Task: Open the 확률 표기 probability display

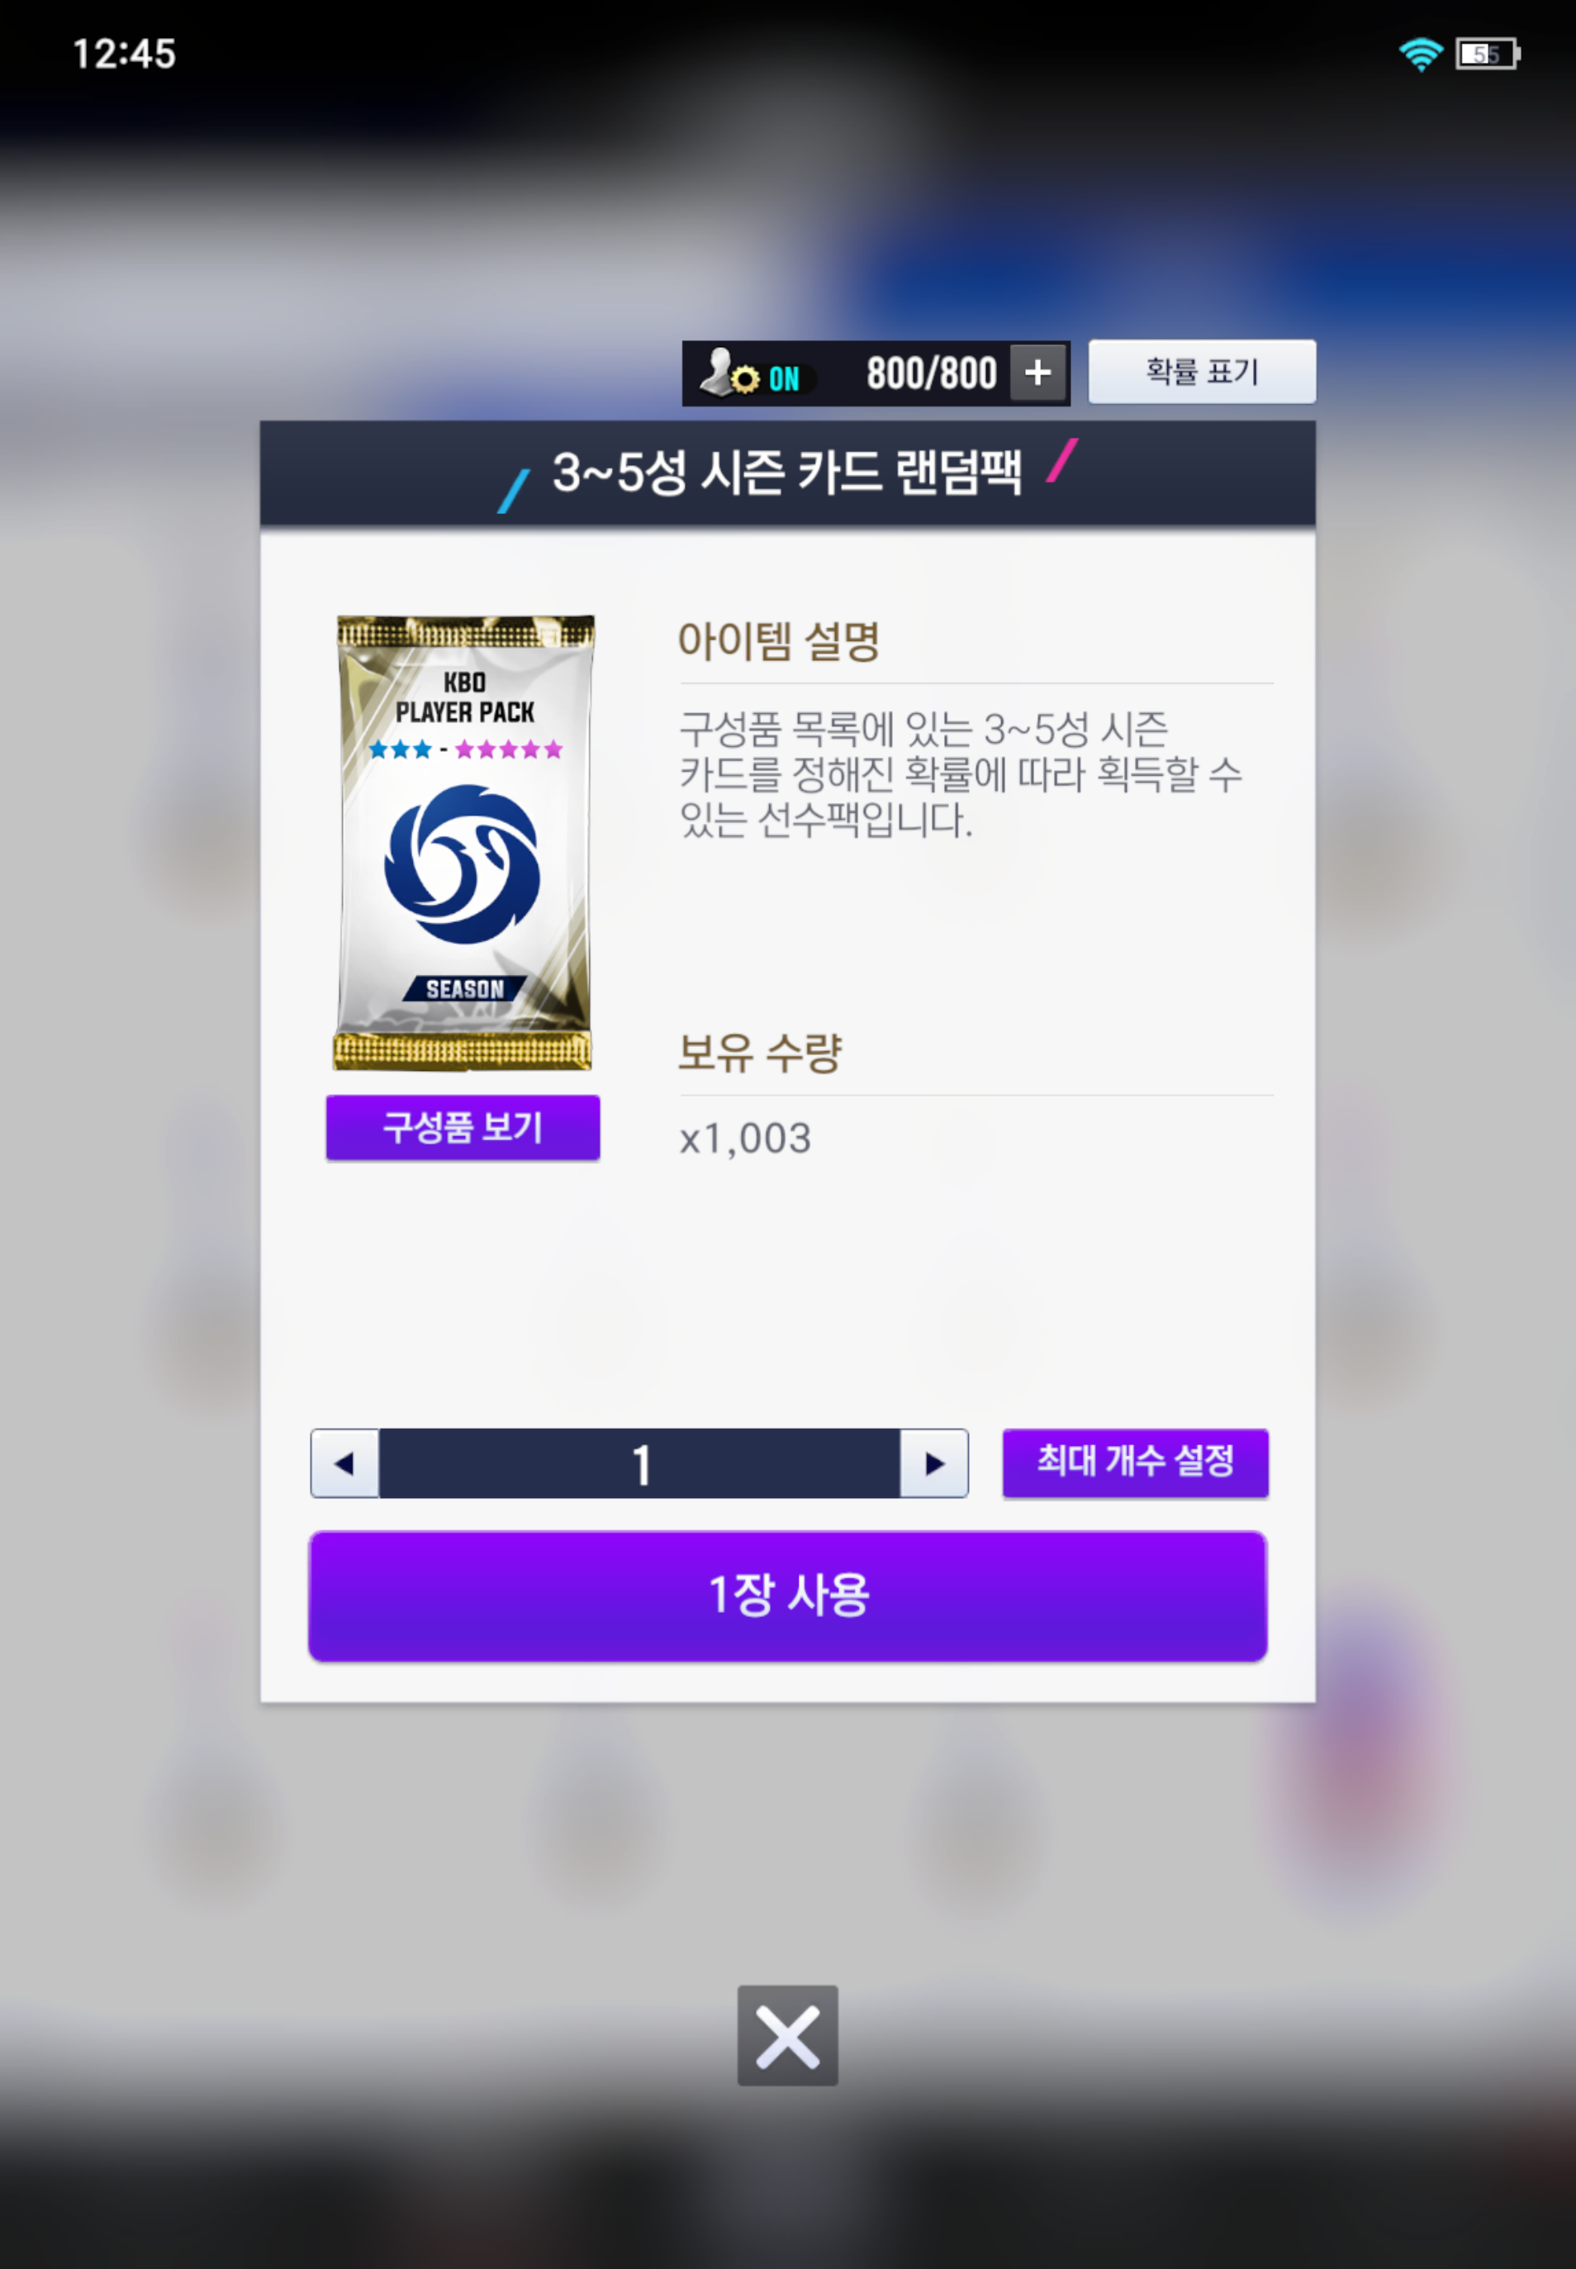Action: [x=1202, y=371]
